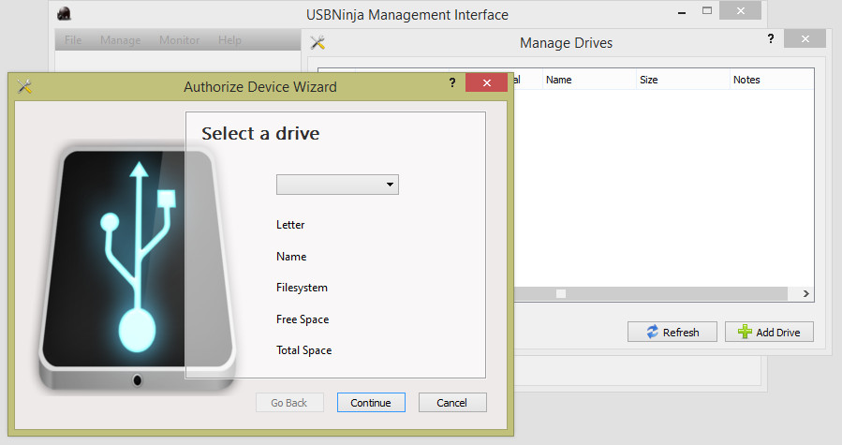Click the horizontal scrollbar right arrow
Viewport: 842px width, 445px height.
[806, 293]
